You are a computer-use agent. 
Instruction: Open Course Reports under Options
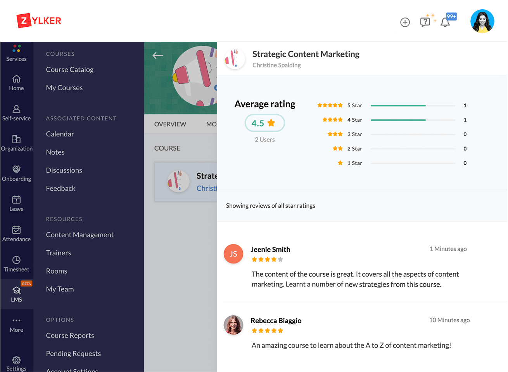coord(70,336)
